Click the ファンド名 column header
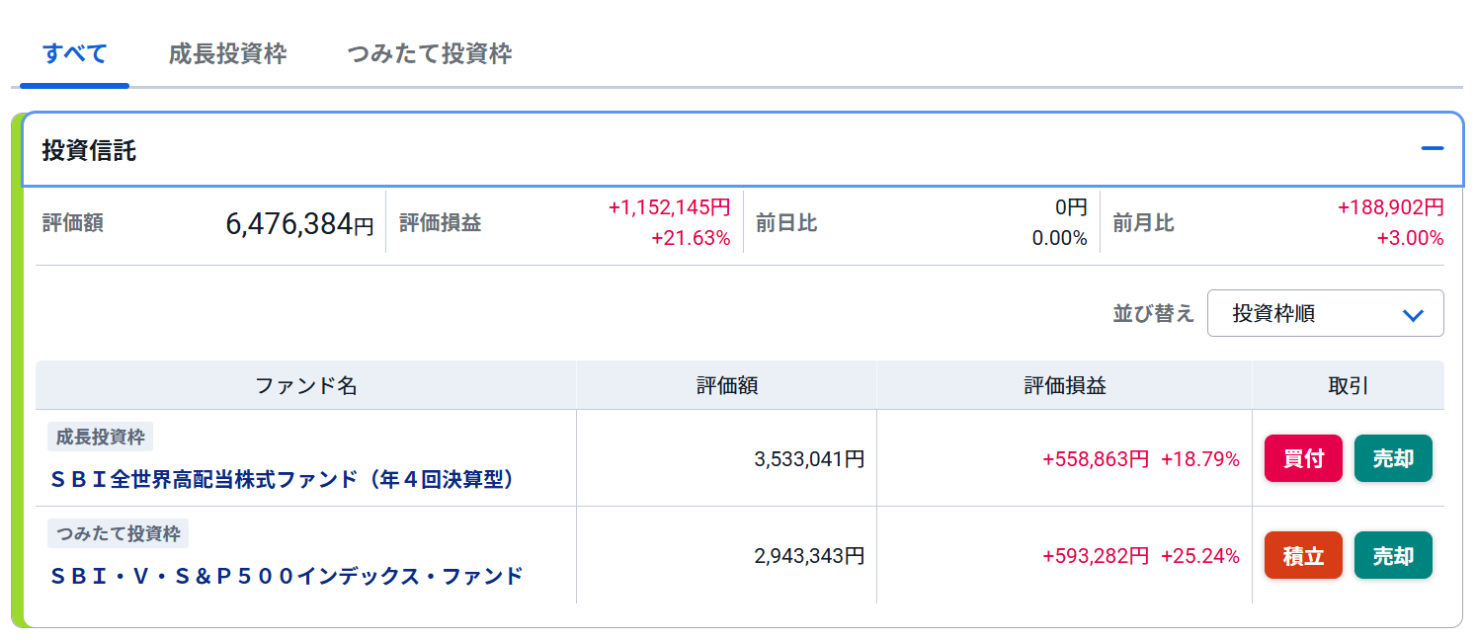Screen dimensions: 1476x640 point(305,385)
